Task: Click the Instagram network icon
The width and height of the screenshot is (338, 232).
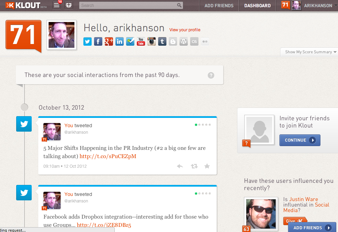Action: [x=152, y=42]
